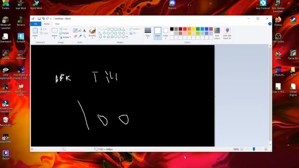This screenshot has width=299, height=168.
Task: Click the zoom out minus button
Action: pos(242,149)
